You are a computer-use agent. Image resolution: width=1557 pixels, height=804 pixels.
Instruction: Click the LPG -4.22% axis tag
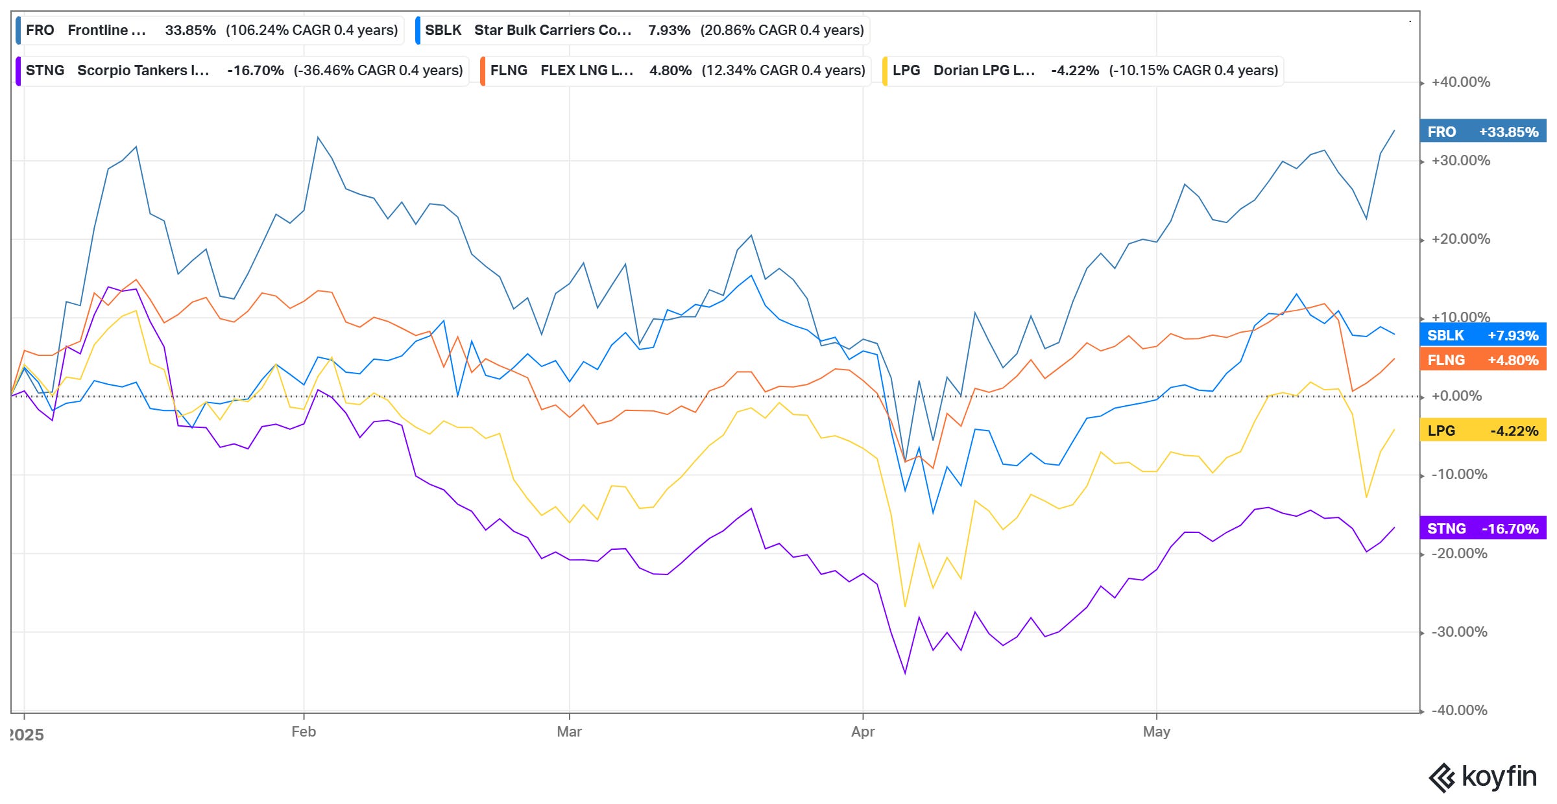click(x=1482, y=431)
